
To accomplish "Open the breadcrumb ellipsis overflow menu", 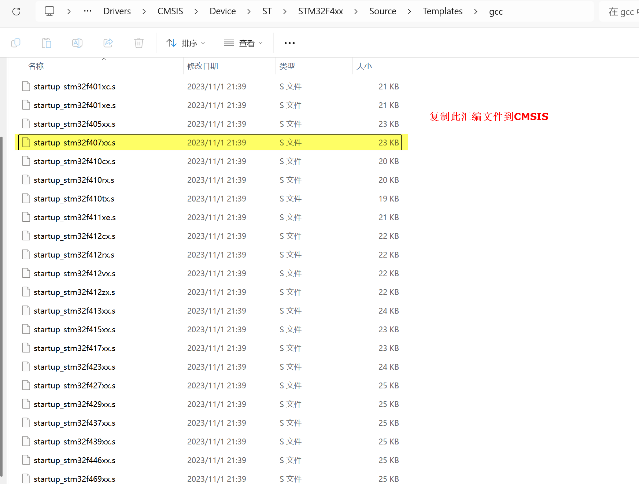I will pos(88,11).
